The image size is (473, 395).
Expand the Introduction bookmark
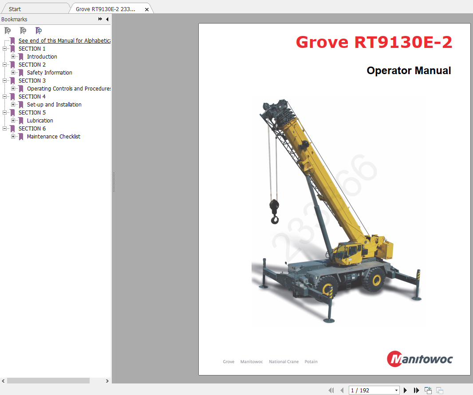(13, 57)
